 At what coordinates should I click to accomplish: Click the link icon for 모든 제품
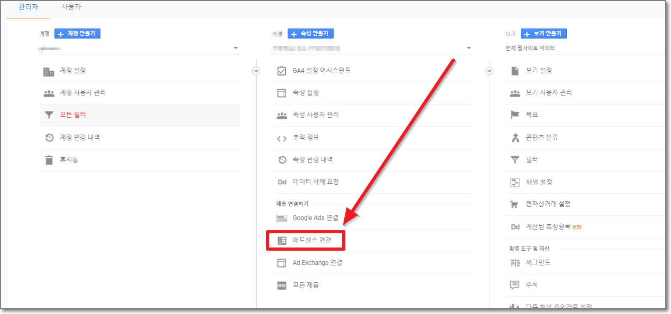pyautogui.click(x=282, y=286)
